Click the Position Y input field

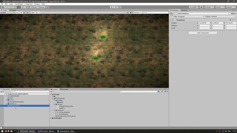tap(217, 23)
